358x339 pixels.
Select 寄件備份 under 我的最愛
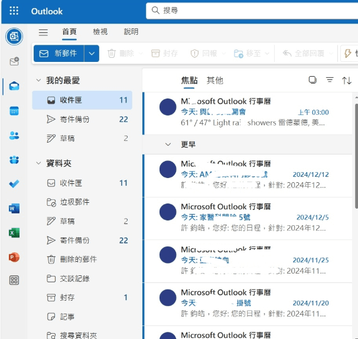pyautogui.click(x=82, y=119)
